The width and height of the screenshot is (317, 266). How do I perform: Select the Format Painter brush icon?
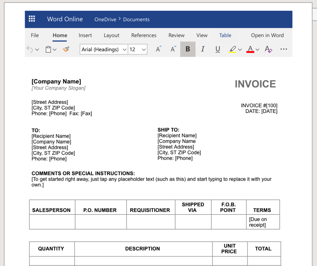click(66, 49)
